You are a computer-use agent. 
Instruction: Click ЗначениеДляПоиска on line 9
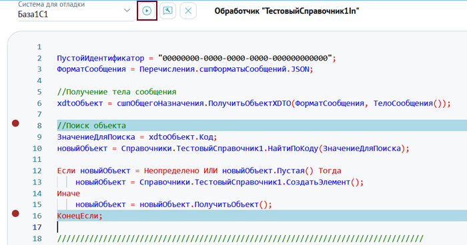tap(96, 137)
